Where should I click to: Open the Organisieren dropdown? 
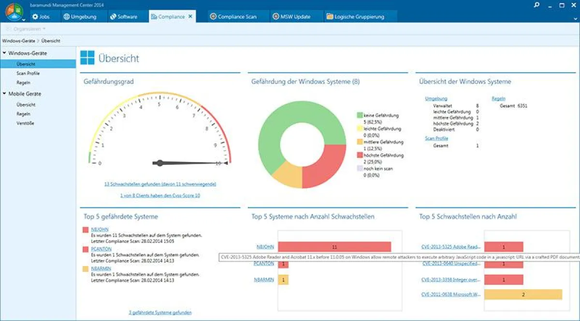tap(27, 28)
